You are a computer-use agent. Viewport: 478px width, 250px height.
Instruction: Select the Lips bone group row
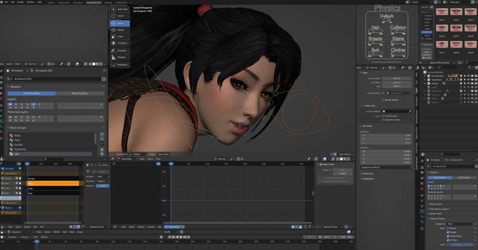tap(50, 154)
